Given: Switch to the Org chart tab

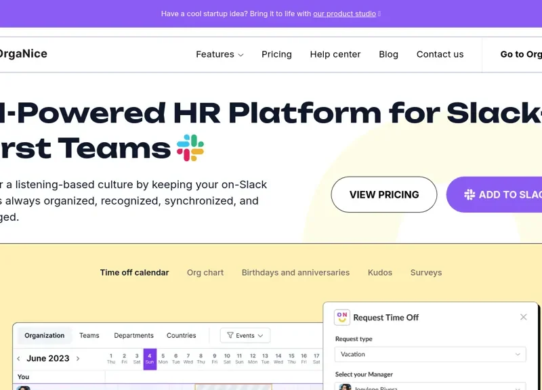Looking at the screenshot, I should click(205, 273).
